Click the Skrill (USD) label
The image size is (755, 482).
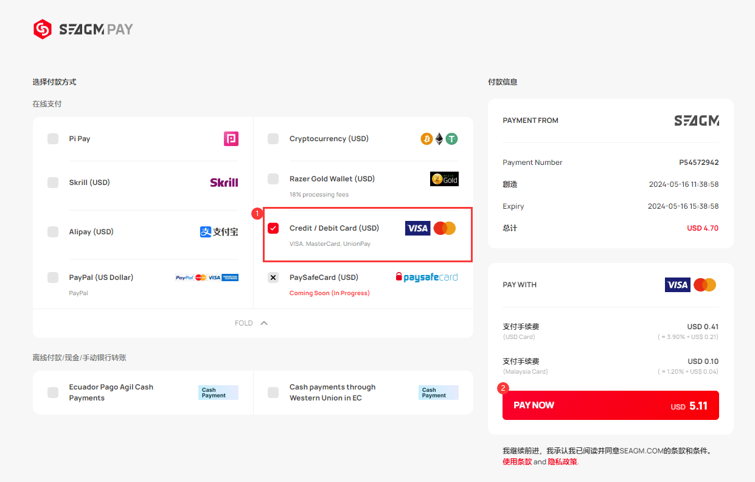[89, 183]
